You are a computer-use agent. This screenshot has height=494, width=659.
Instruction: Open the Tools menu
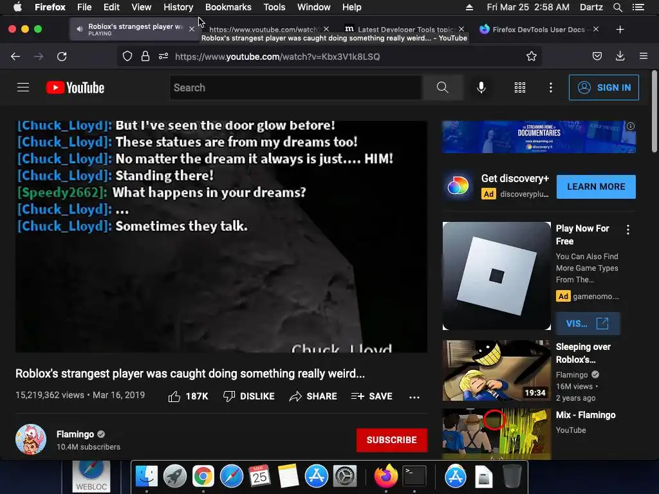274,7
